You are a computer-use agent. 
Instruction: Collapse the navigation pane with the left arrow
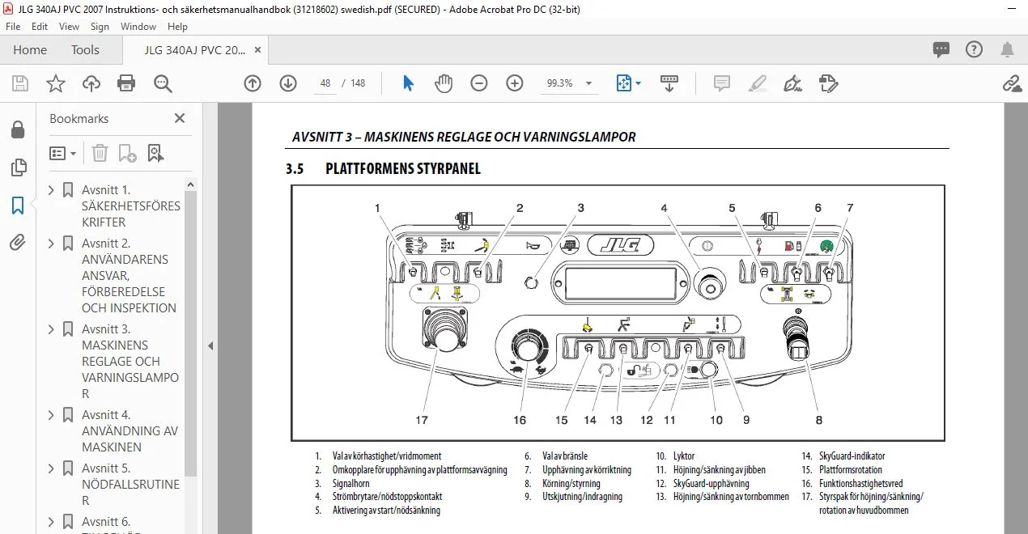click(210, 345)
